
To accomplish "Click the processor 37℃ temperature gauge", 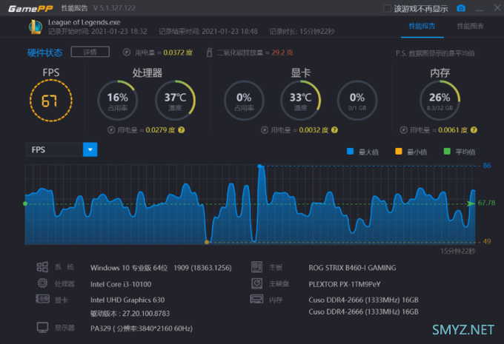I will [x=175, y=101].
